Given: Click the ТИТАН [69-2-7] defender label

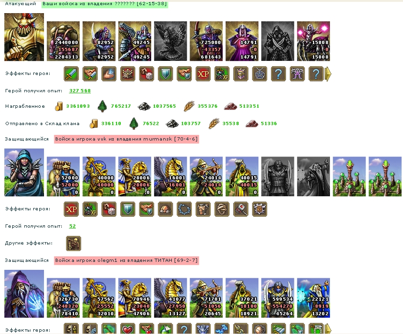Looking at the screenshot, I should [126, 260].
